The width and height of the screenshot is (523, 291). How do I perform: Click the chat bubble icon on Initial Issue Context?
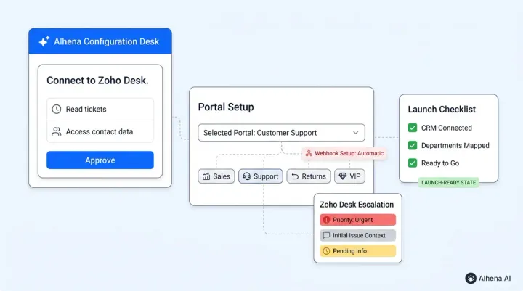pyautogui.click(x=326, y=235)
